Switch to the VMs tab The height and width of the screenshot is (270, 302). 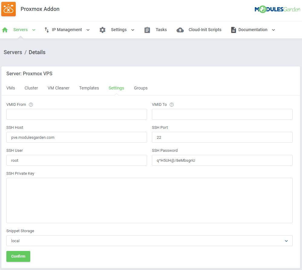(11, 88)
